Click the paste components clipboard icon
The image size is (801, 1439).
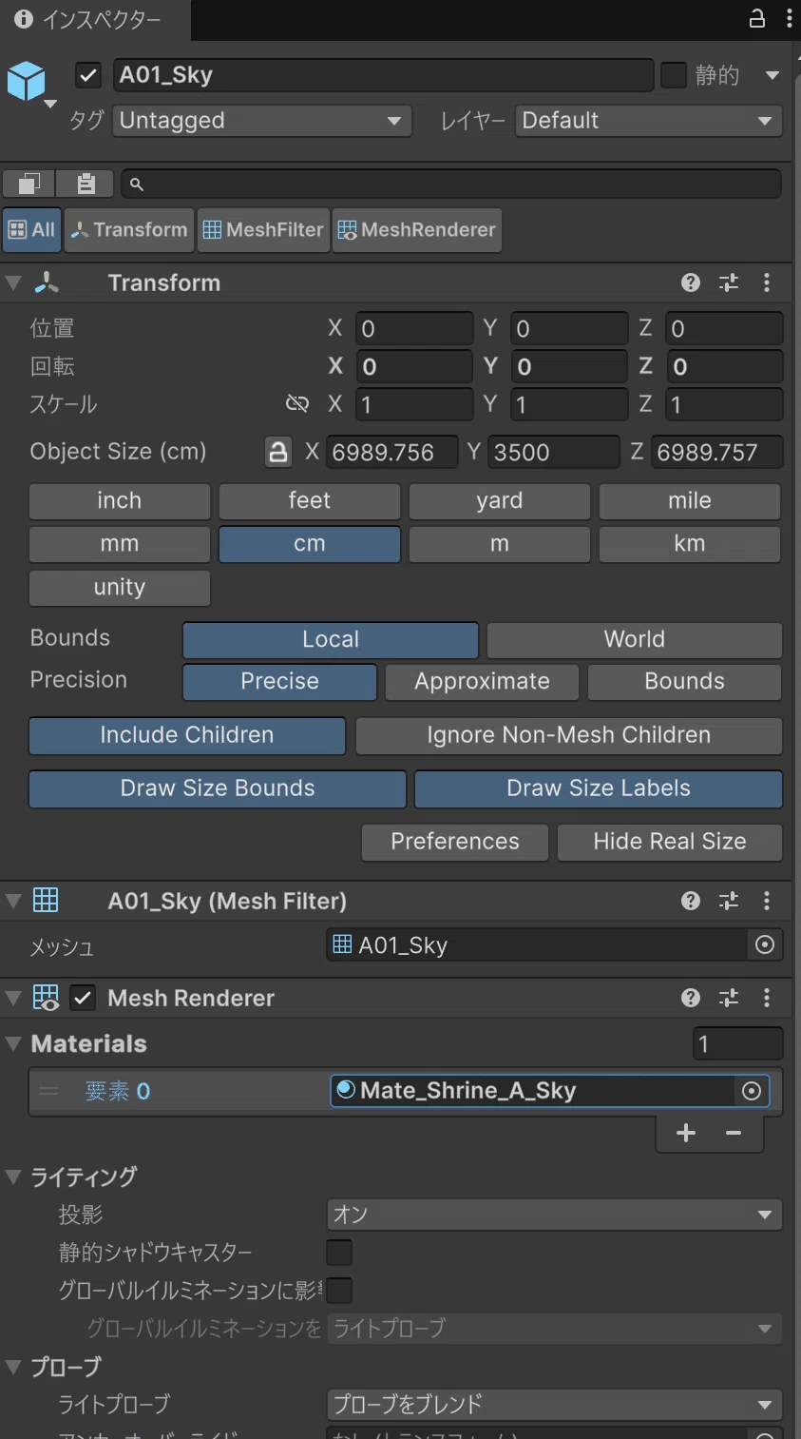pos(86,184)
